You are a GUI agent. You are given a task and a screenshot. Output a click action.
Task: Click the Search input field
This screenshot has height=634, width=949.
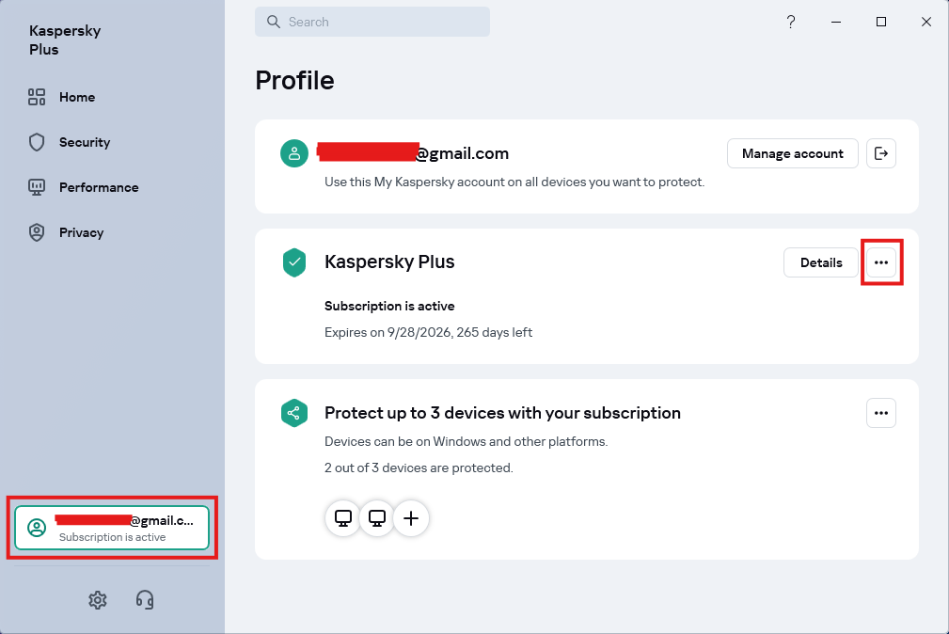372,22
